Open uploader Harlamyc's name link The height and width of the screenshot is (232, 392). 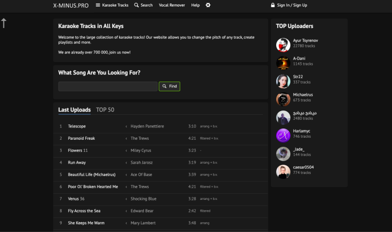302,131
